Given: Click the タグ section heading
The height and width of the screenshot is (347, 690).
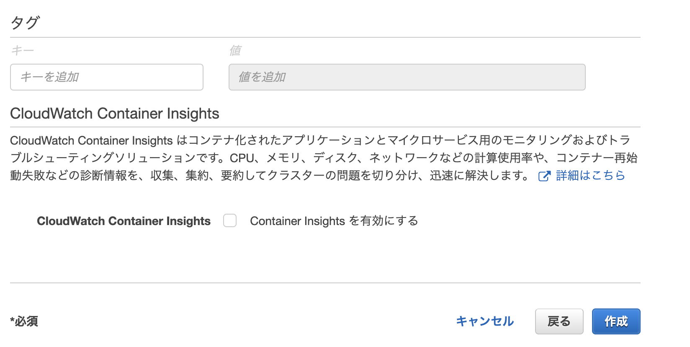Looking at the screenshot, I should [25, 23].
